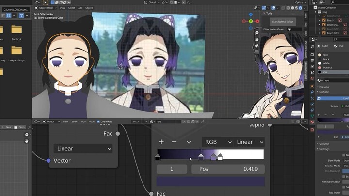The image size is (349, 196).
Task: Open the Object Data green triangle tab
Action: [312, 116]
